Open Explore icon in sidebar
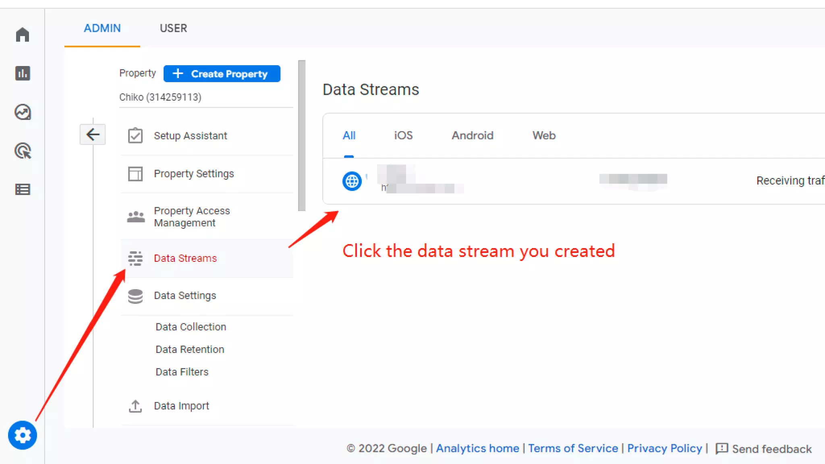Image resolution: width=825 pixels, height=464 pixels. pos(23,112)
